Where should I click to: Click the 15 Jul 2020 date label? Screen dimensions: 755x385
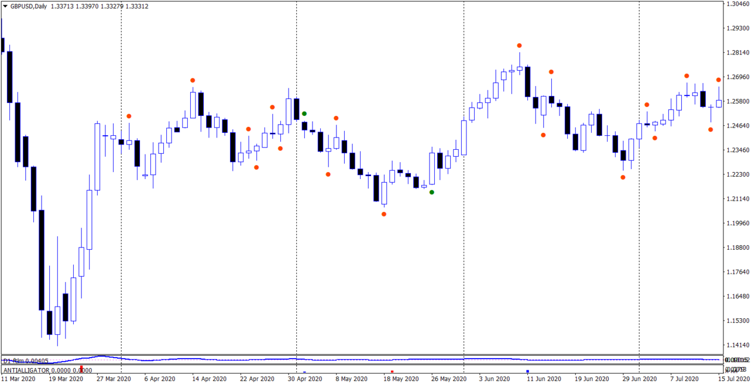click(x=733, y=379)
